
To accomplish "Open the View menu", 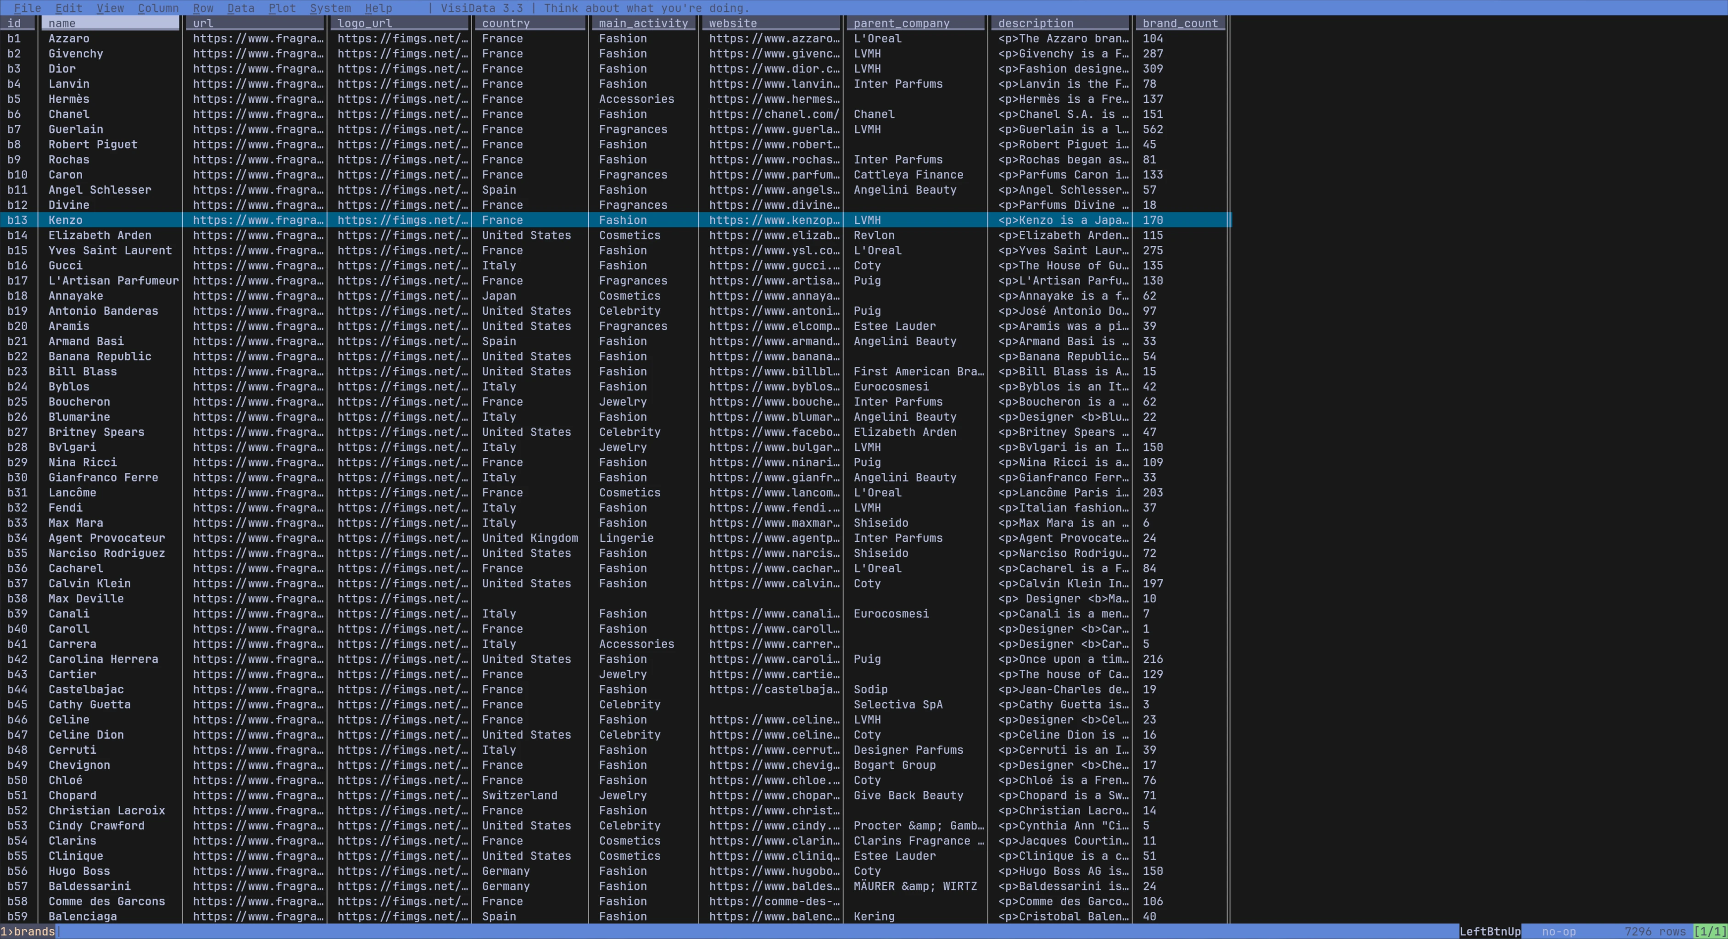I will tap(110, 8).
